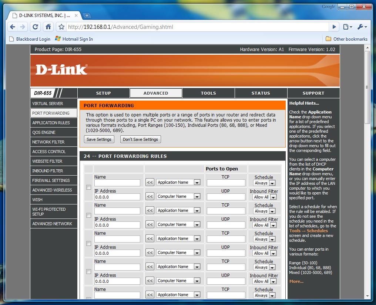Click the Don't Save Settings button
The height and width of the screenshot is (305, 376).
(x=141, y=139)
